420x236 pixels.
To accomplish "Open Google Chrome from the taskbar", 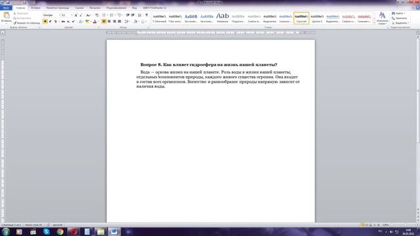I will point(60,231).
